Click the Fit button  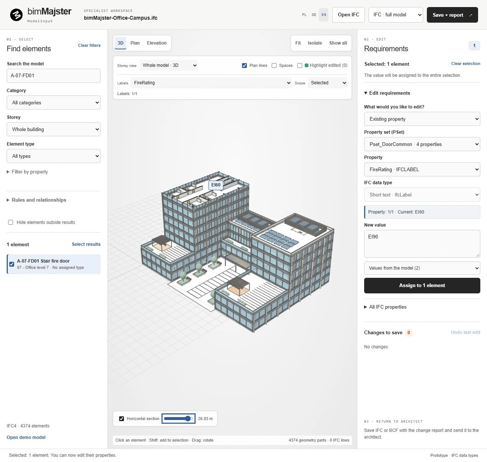click(x=298, y=43)
